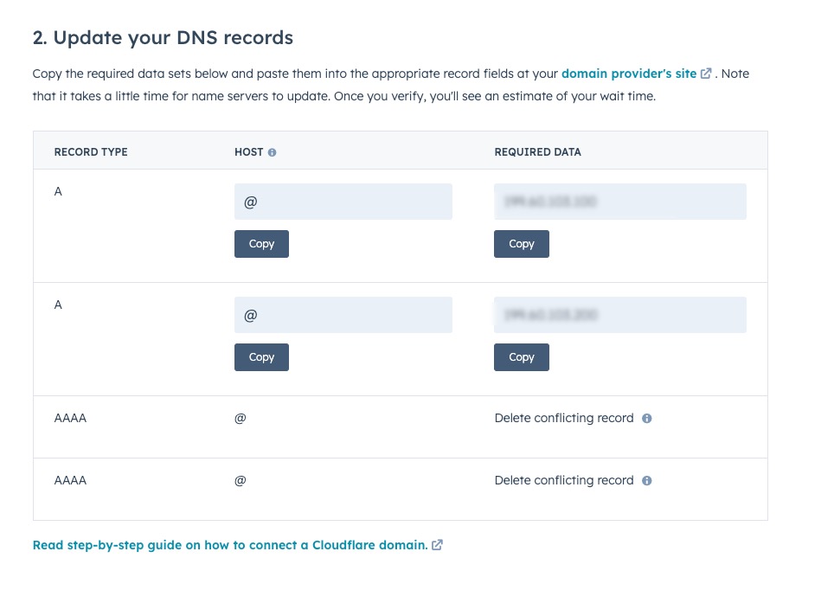
Task: Click external link icon after domain provider's site
Action: click(x=706, y=74)
